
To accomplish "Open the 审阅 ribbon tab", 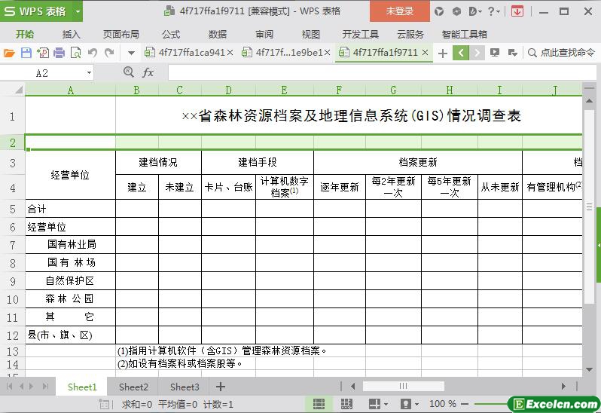I will point(264,35).
